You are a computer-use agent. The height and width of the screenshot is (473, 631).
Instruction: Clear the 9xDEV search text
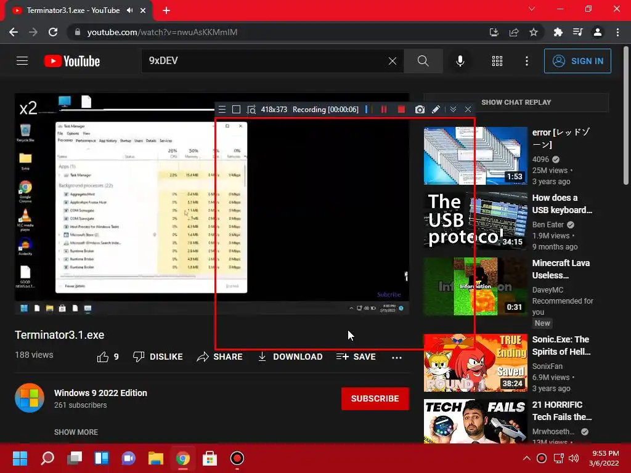pyautogui.click(x=393, y=61)
